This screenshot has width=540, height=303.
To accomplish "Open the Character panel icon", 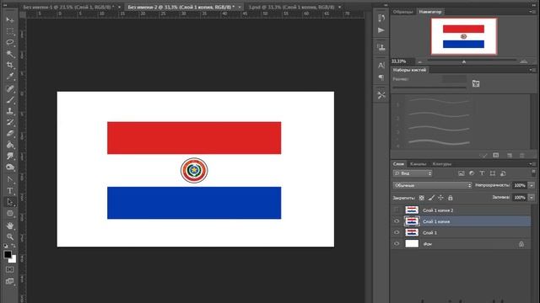I will [381, 66].
